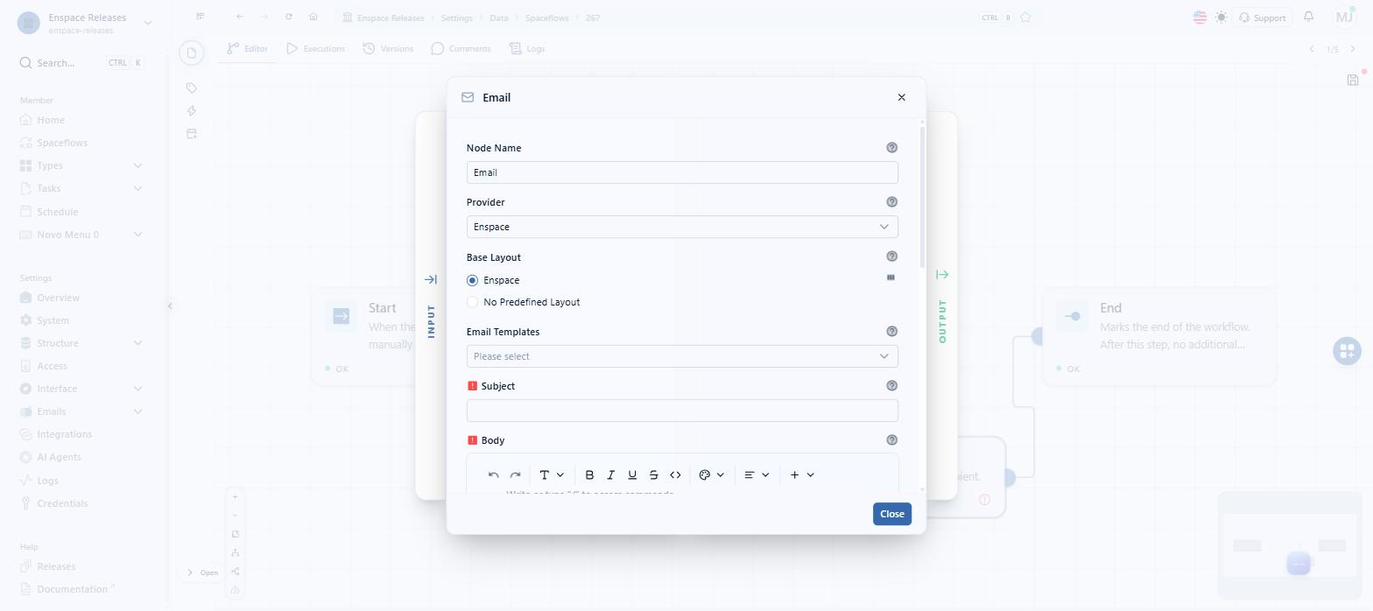
Task: Collapse the sidebar with chevron handle
Action: coord(170,305)
